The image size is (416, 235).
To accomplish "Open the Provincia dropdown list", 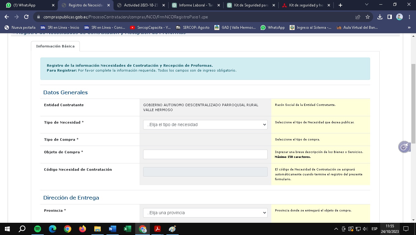I will pos(205,213).
